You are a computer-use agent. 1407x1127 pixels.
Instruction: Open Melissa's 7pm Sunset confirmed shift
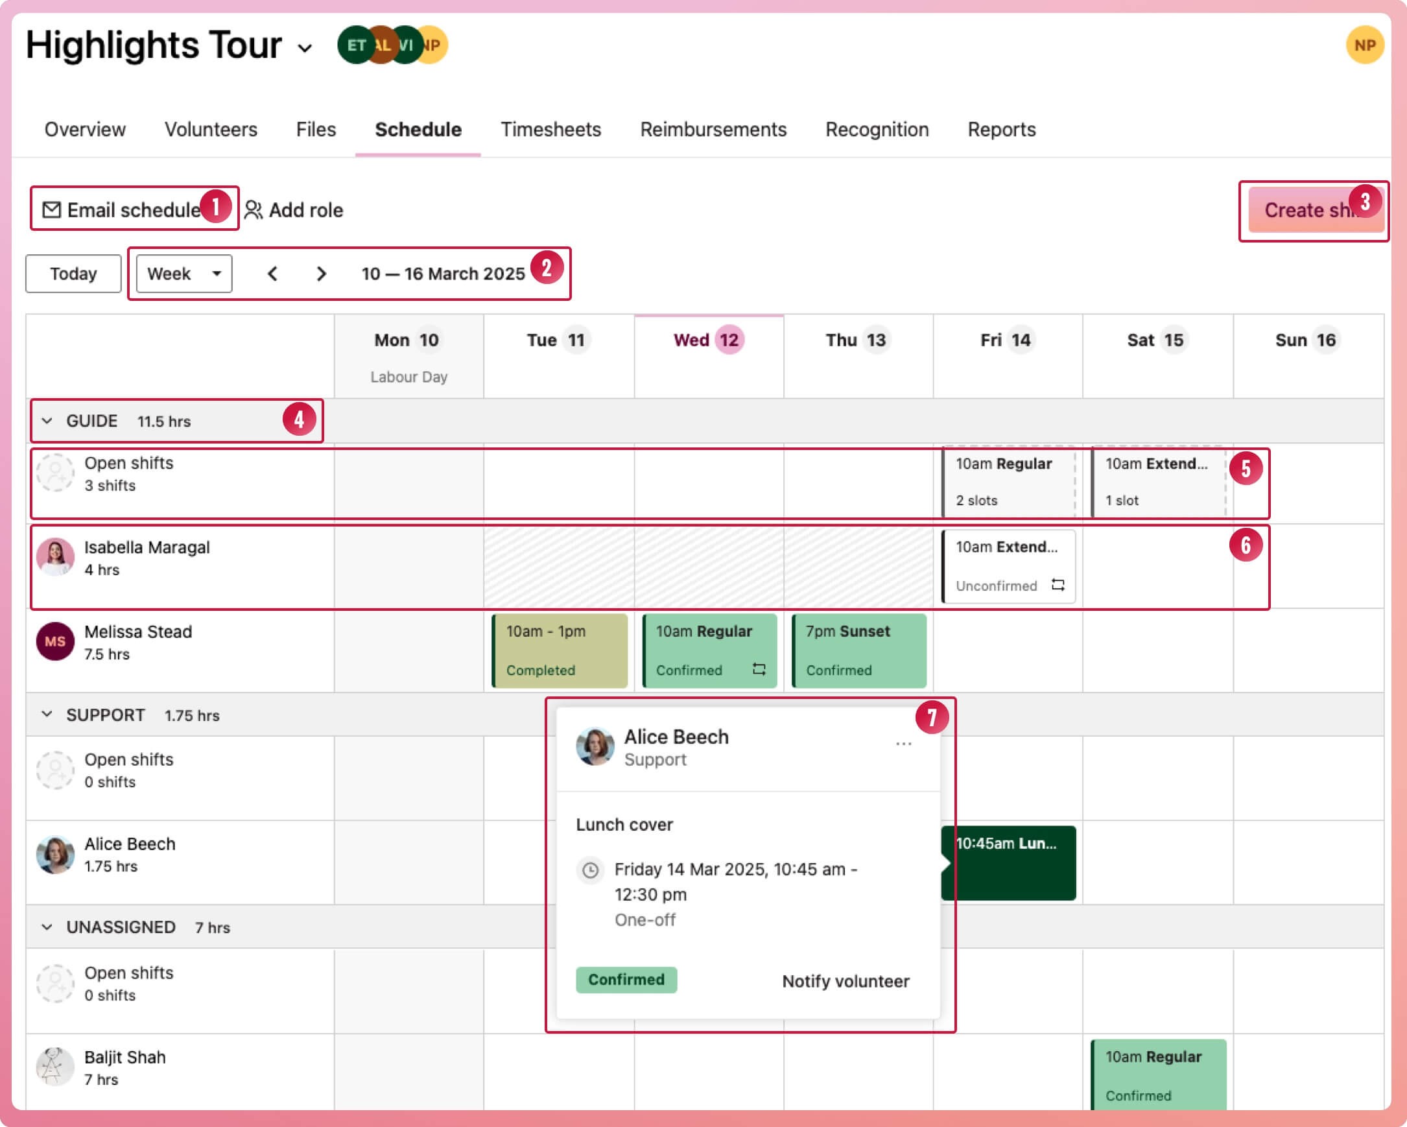click(858, 650)
